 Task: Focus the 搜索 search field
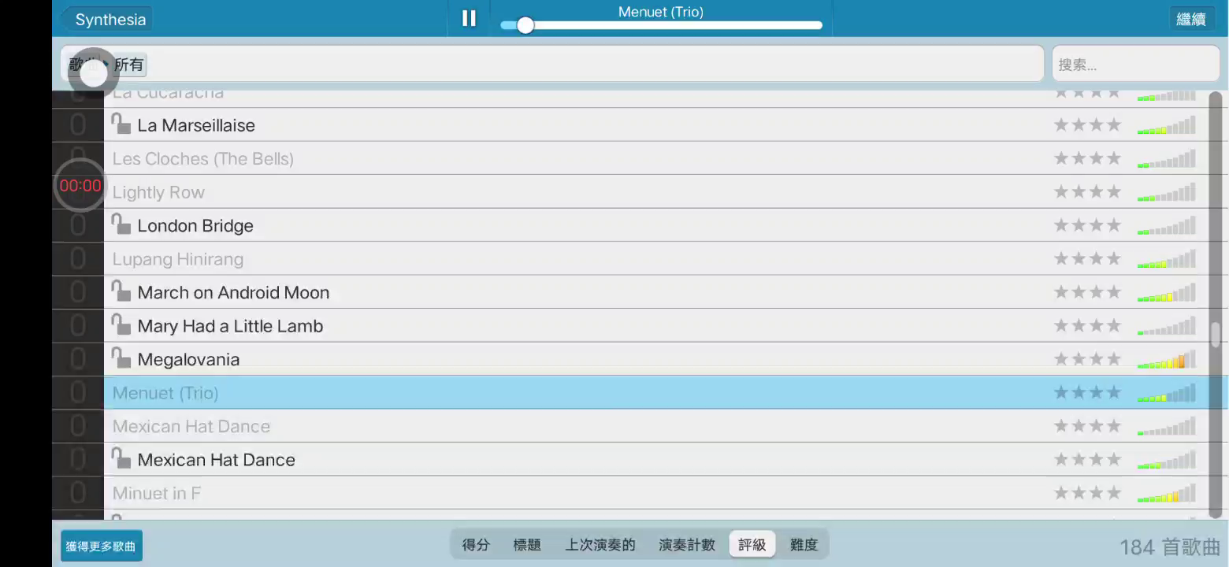1135,64
